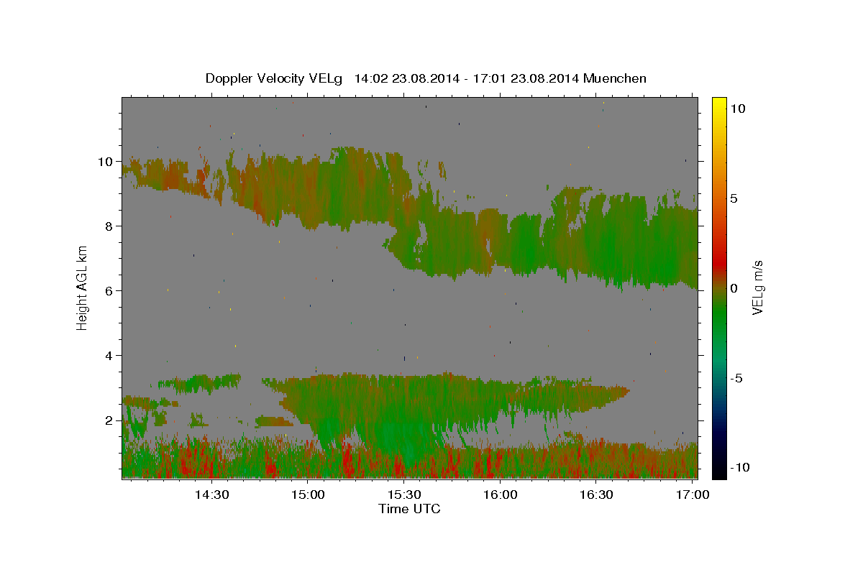Click the colorbar value 0
This screenshot has width=863, height=575.
click(734, 287)
